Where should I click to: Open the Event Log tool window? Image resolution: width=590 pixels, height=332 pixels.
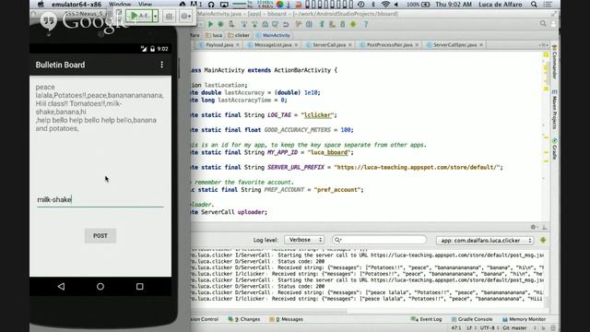point(427,319)
